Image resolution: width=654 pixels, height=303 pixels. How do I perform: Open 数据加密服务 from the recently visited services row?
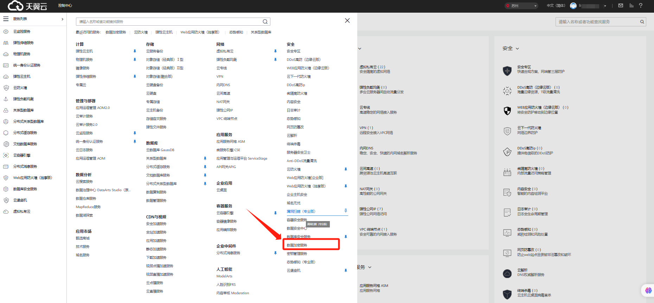[116, 32]
